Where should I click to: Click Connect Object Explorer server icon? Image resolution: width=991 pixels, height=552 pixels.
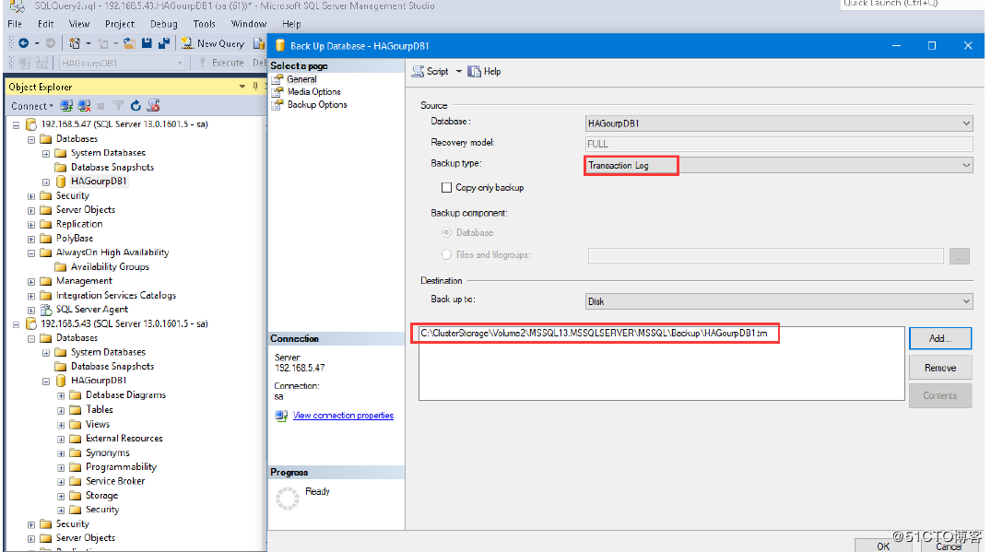(66, 105)
